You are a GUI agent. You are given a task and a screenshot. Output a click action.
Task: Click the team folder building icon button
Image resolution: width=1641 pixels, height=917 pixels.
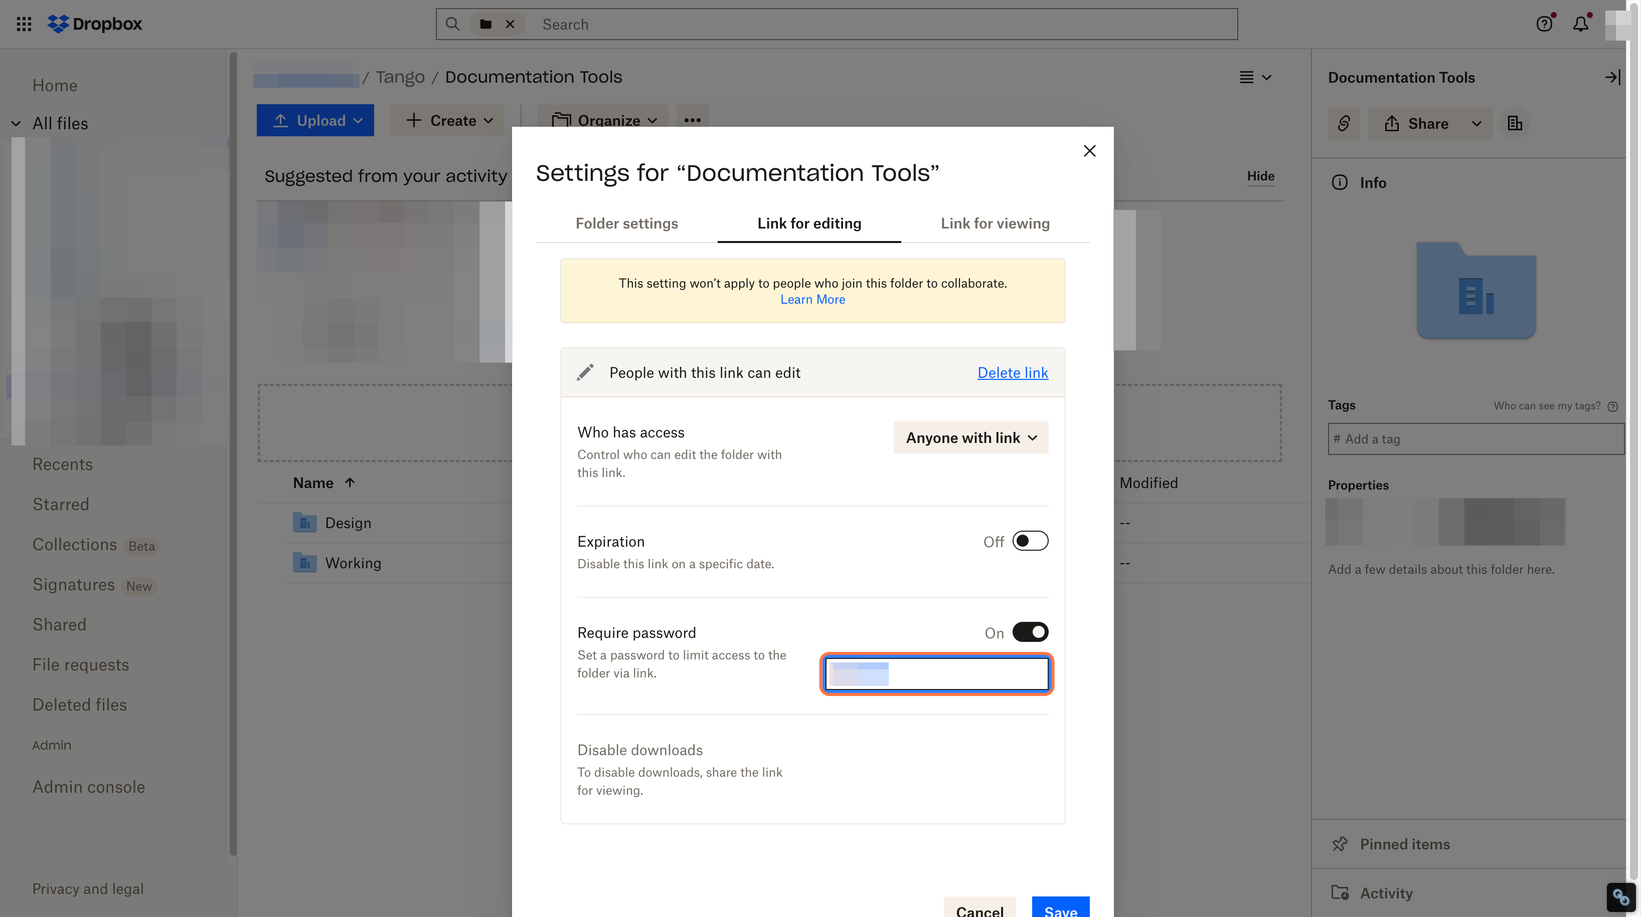pyautogui.click(x=1515, y=123)
